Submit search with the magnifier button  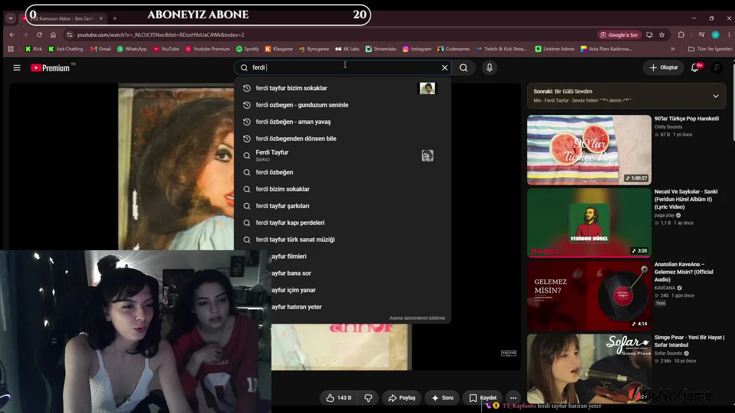[463, 68]
